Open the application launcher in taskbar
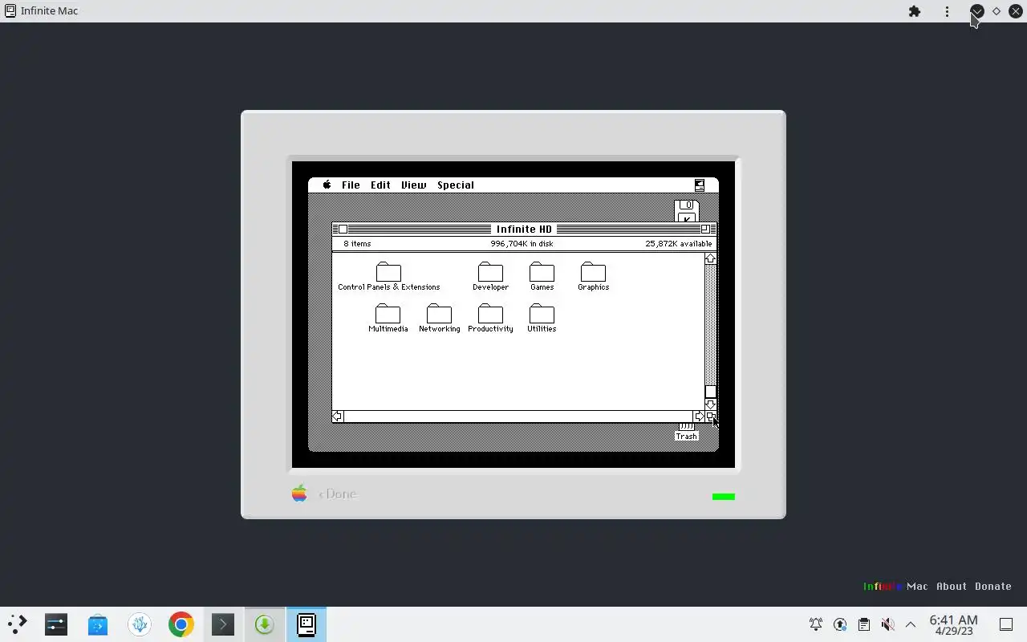Viewport: 1027px width, 642px height. click(x=17, y=624)
